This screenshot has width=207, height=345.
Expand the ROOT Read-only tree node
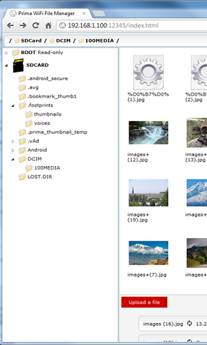pyautogui.click(x=6, y=53)
